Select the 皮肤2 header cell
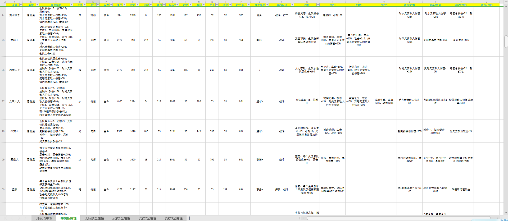 click(358, 5)
